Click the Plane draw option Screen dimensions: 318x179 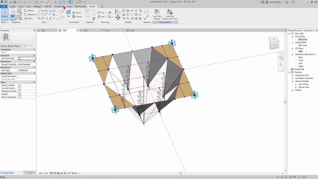tap(29, 18)
